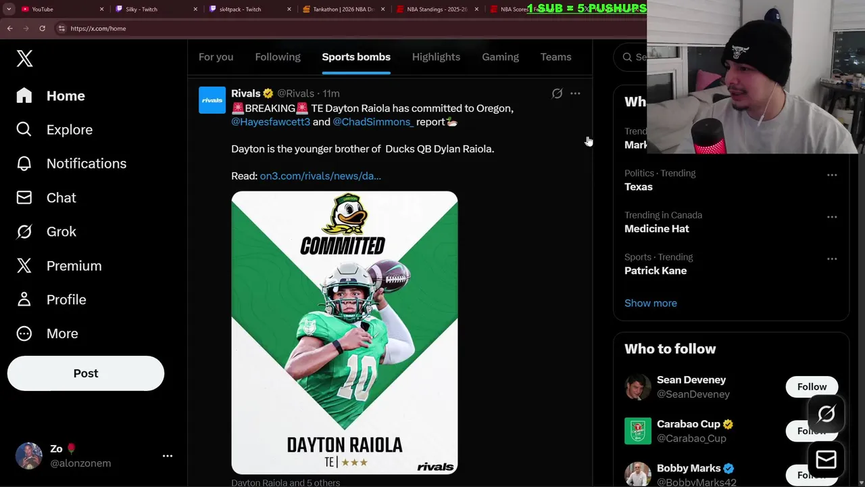This screenshot has height=487, width=865.
Task: Open @Hayesfawcett3 mention link
Action: coord(270,122)
